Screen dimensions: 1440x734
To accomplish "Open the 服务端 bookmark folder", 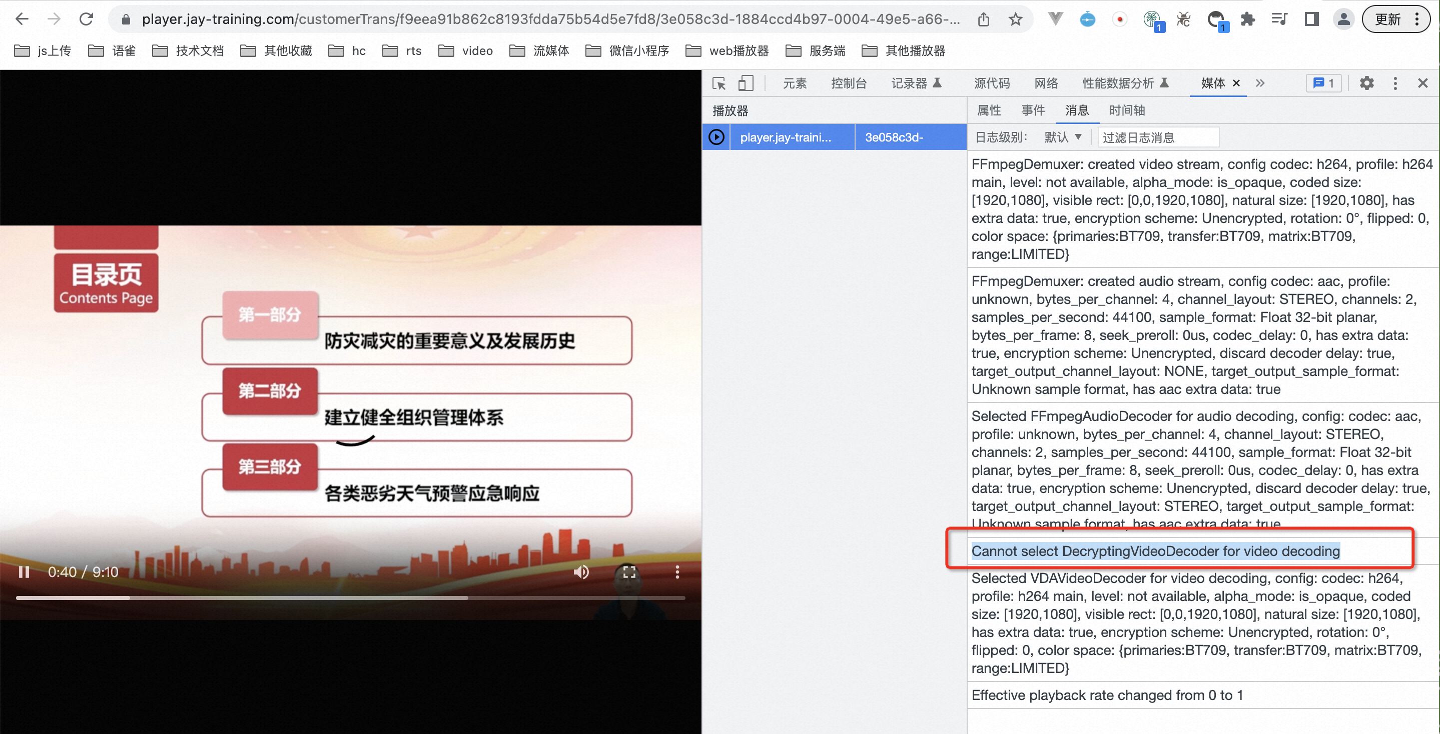I will click(816, 51).
